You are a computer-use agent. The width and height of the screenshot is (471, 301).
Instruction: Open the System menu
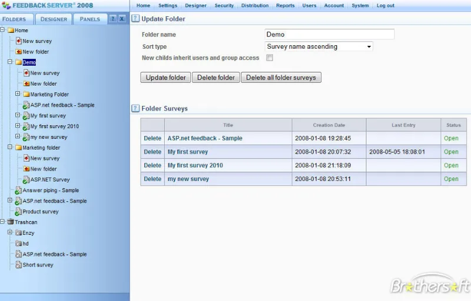pos(360,5)
